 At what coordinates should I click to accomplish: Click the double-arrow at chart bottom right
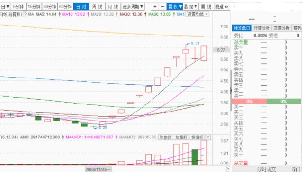pyautogui.click(x=227, y=169)
